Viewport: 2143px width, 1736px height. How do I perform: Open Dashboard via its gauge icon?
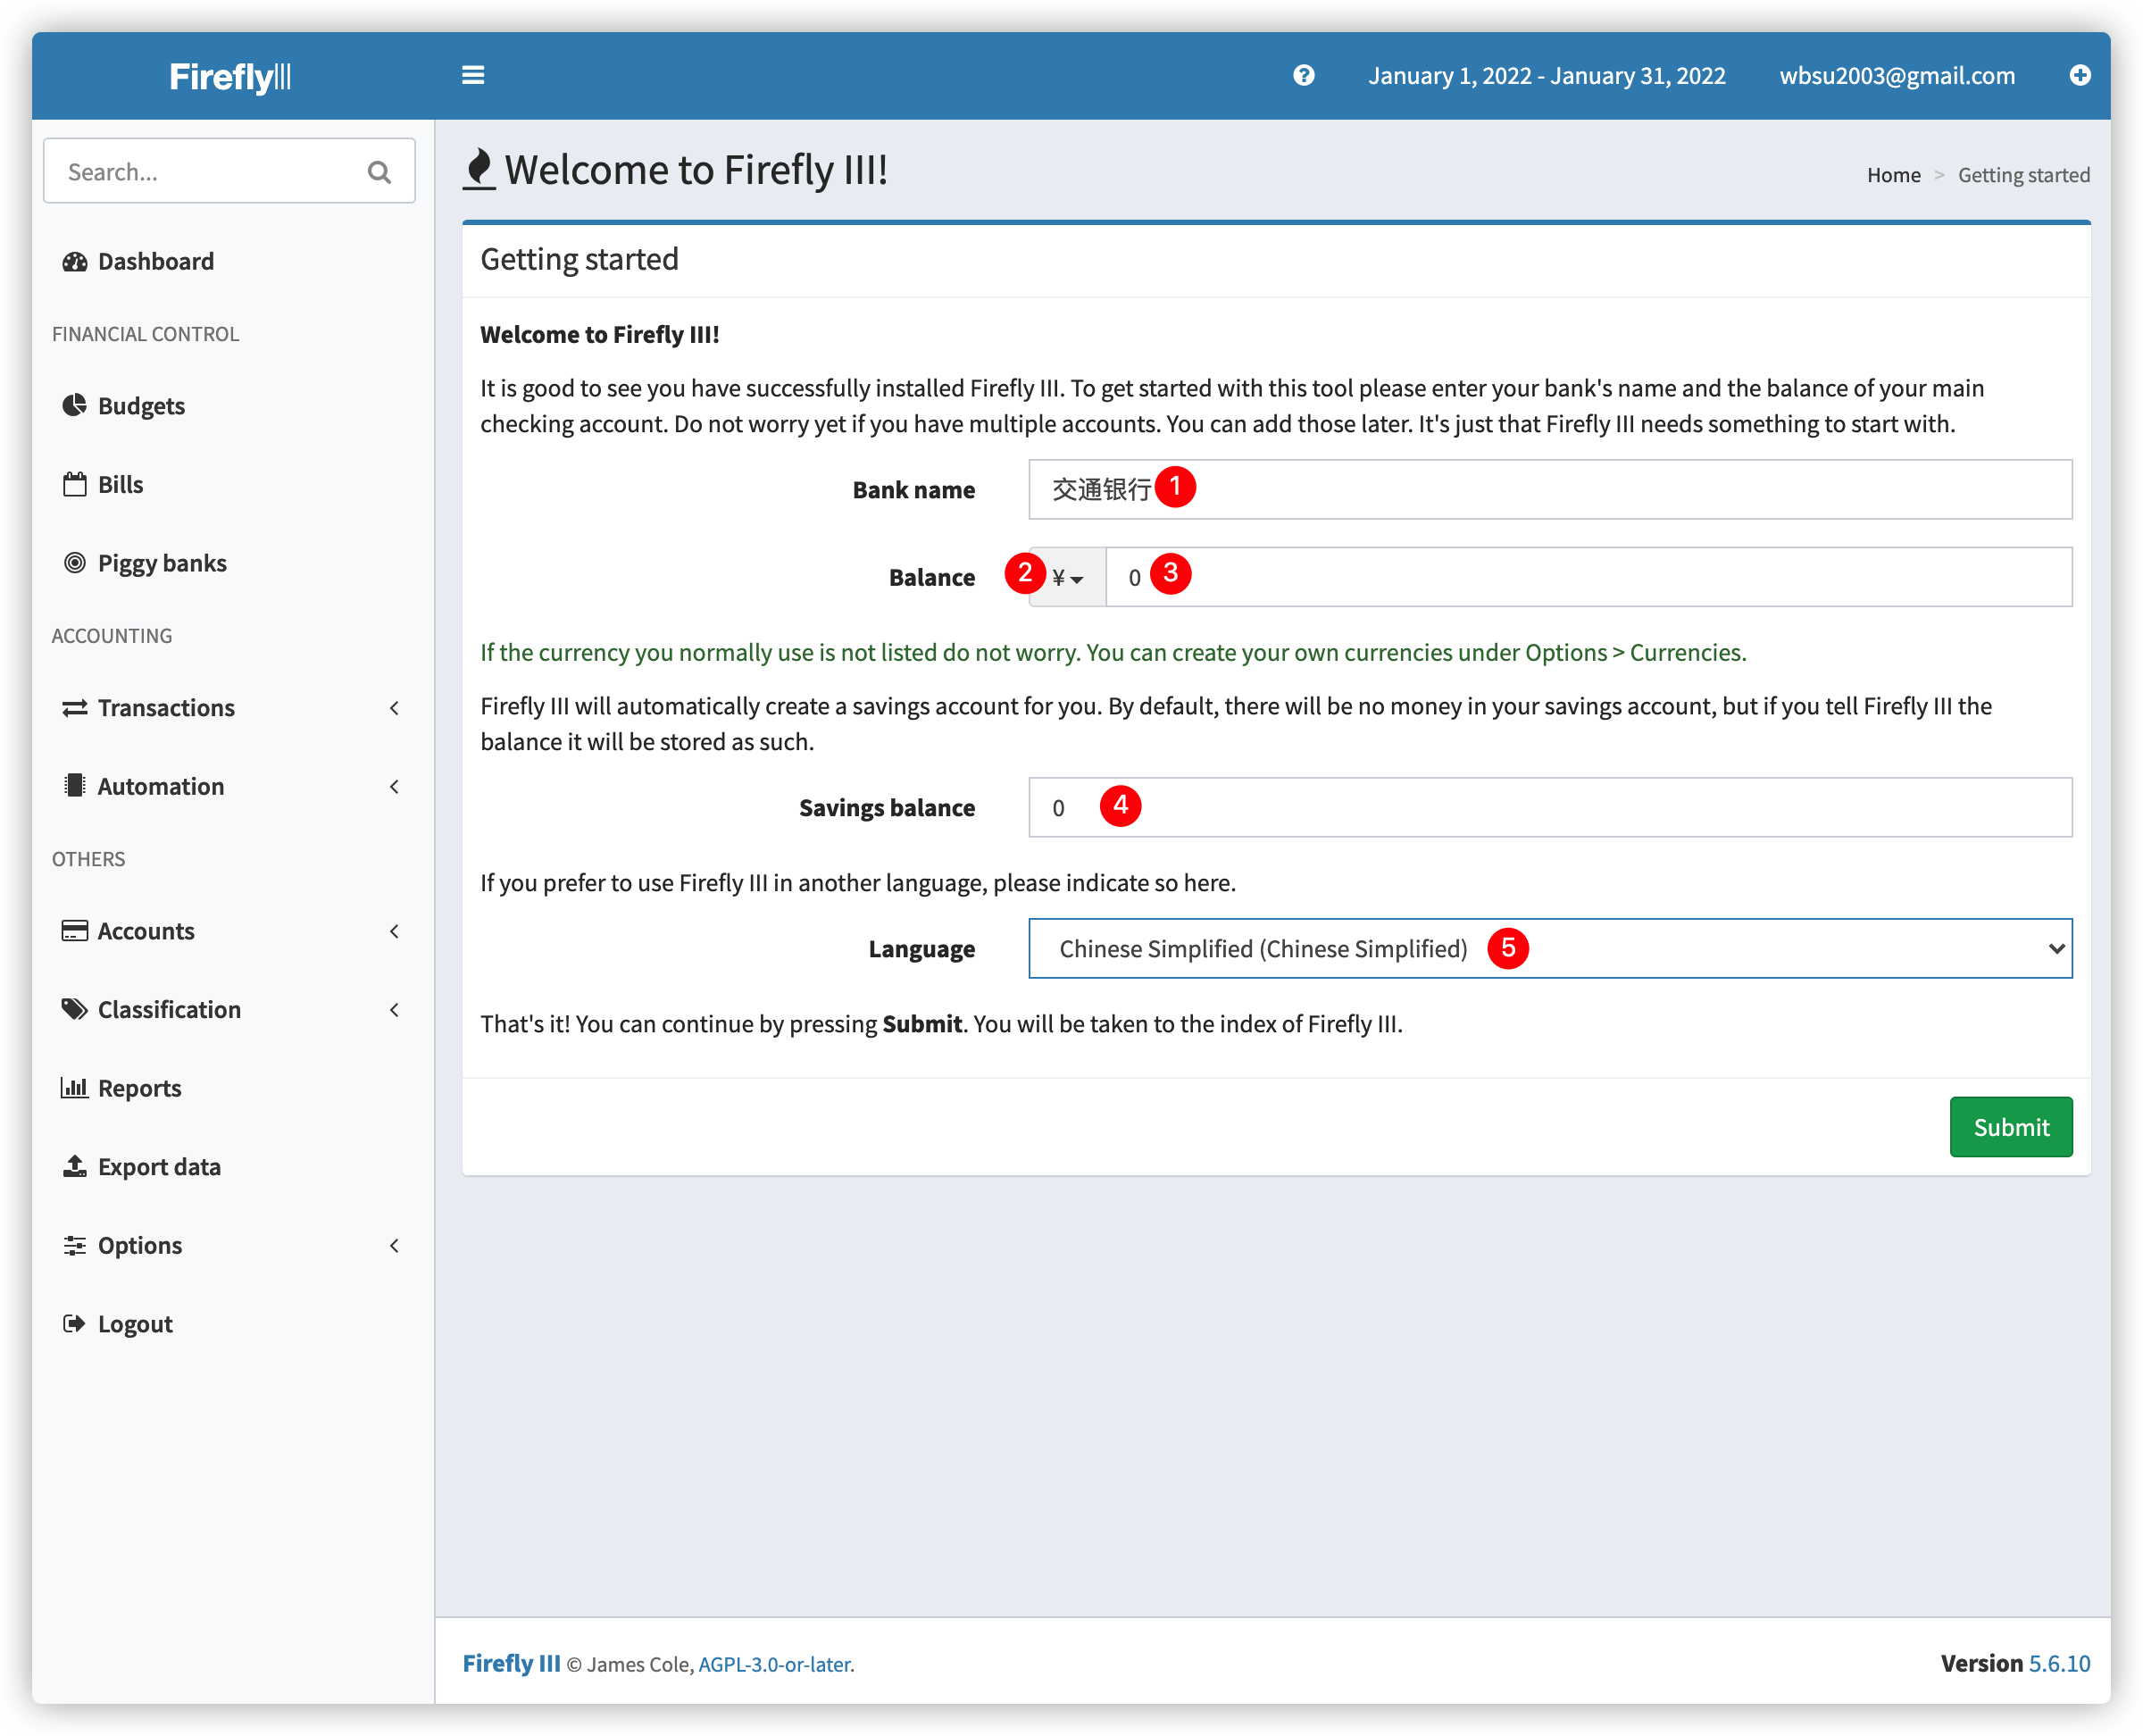[x=75, y=262]
